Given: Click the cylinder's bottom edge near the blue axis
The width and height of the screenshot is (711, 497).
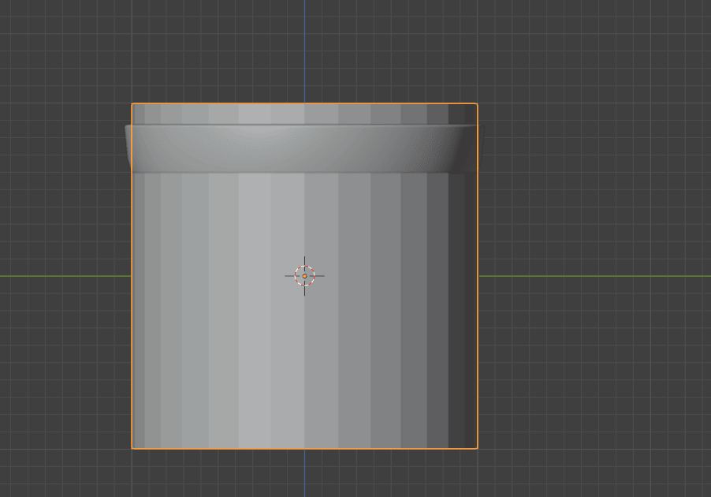Looking at the screenshot, I should [304, 448].
